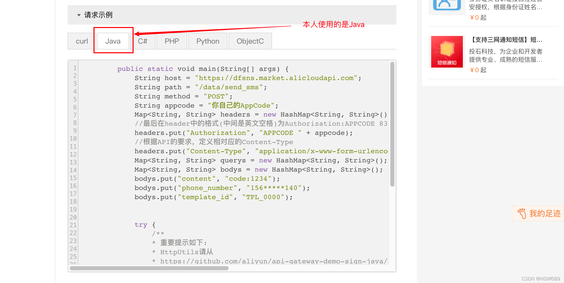Select the Java tab
This screenshot has width=564, height=283.
[113, 41]
